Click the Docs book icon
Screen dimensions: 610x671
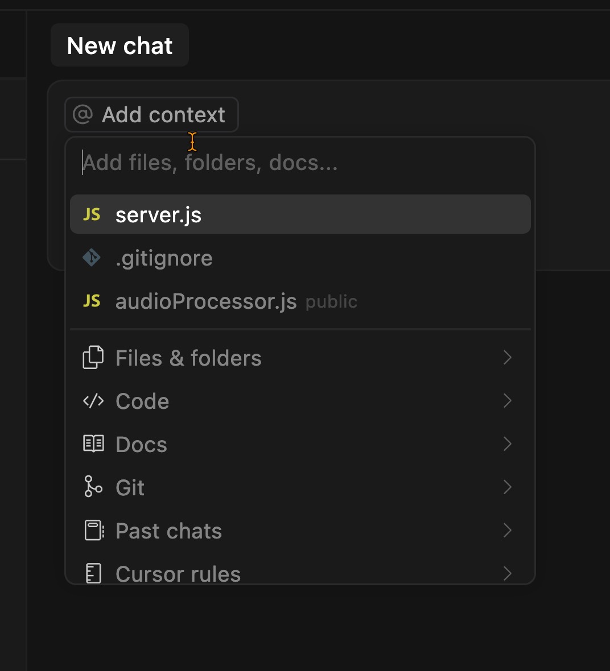click(x=93, y=444)
